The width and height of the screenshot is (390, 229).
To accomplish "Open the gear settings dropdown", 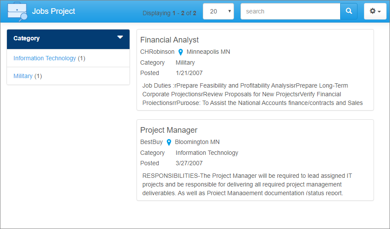I will 375,11.
